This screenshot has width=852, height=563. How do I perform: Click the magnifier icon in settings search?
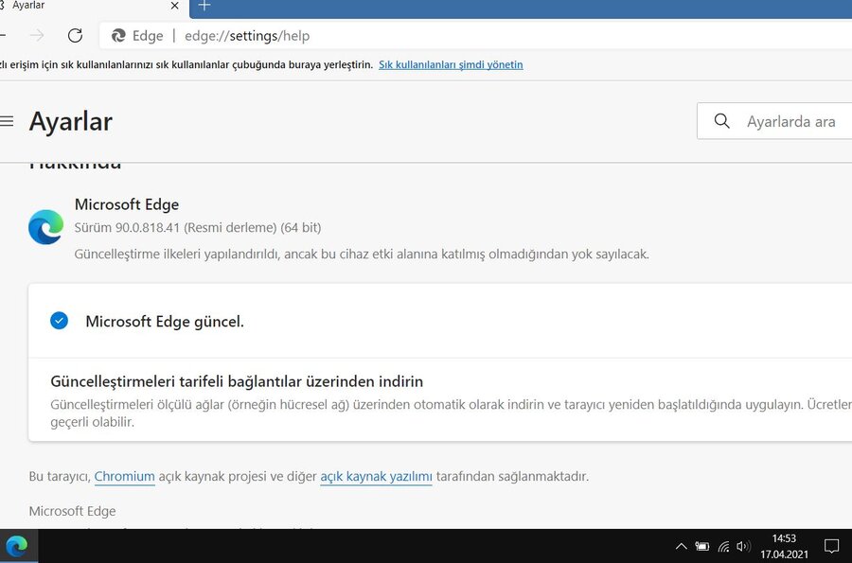point(721,121)
